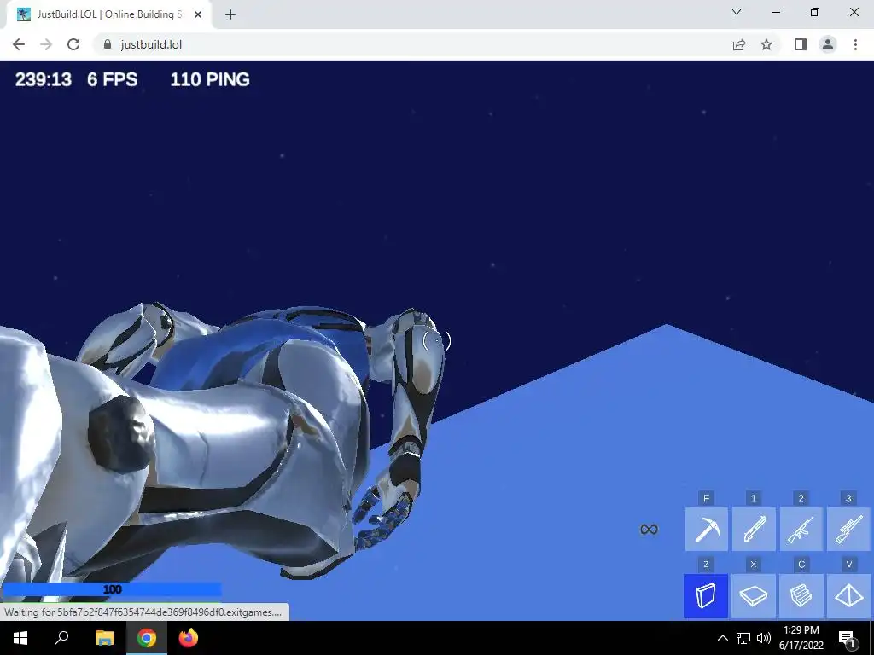The height and width of the screenshot is (655, 874).
Task: Select the stairs build piece
Action: (801, 596)
